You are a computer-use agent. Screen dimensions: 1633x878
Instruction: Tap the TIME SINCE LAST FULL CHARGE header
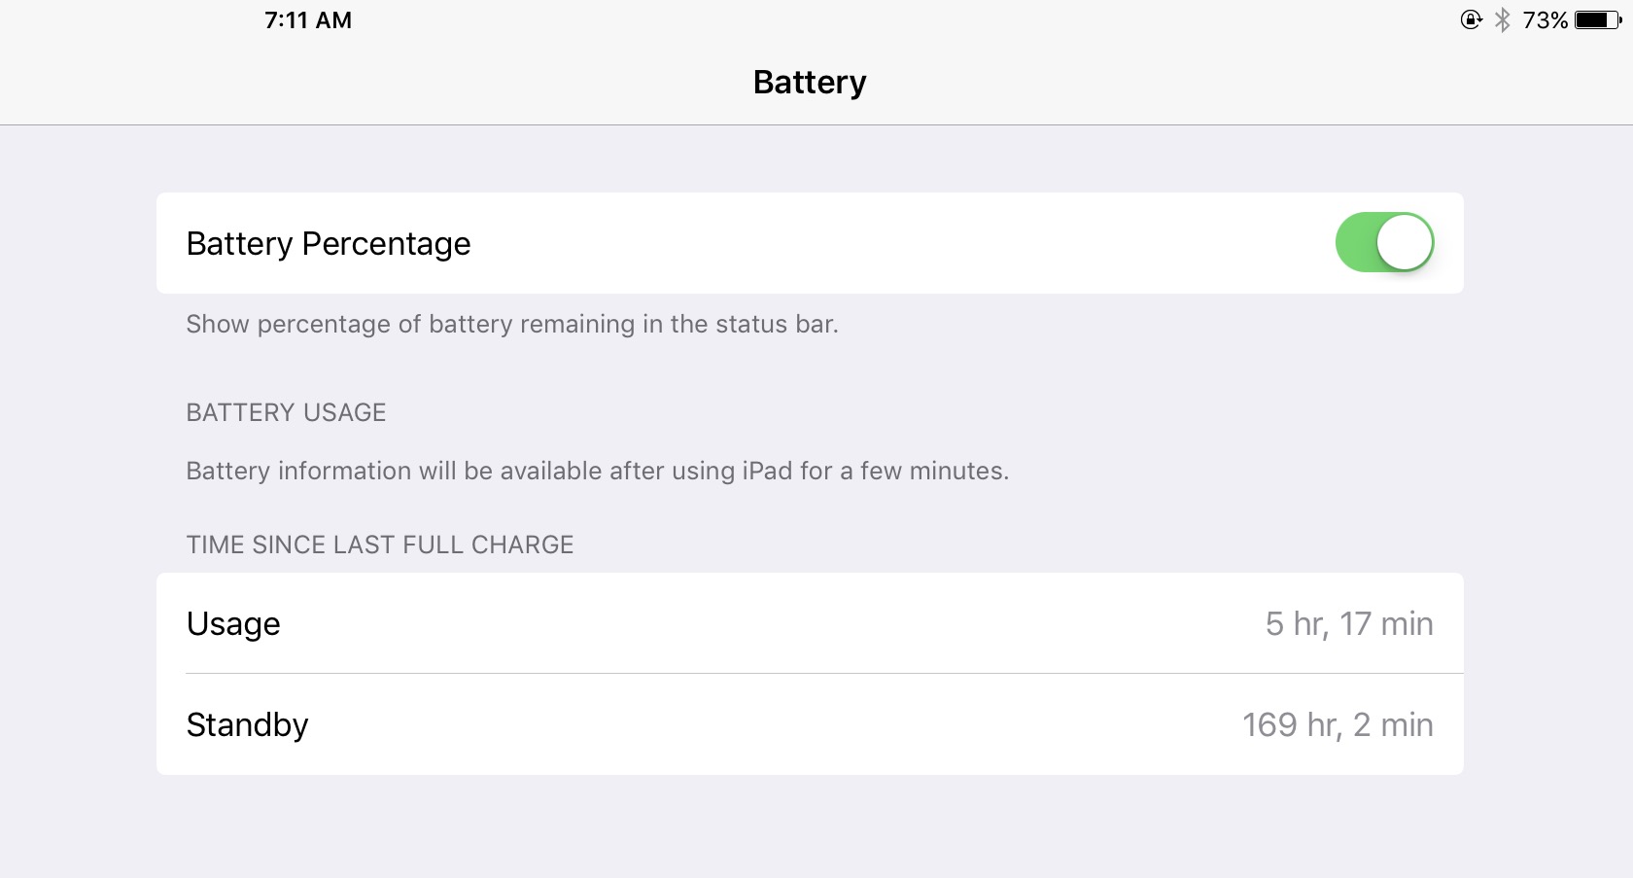pyautogui.click(x=380, y=544)
